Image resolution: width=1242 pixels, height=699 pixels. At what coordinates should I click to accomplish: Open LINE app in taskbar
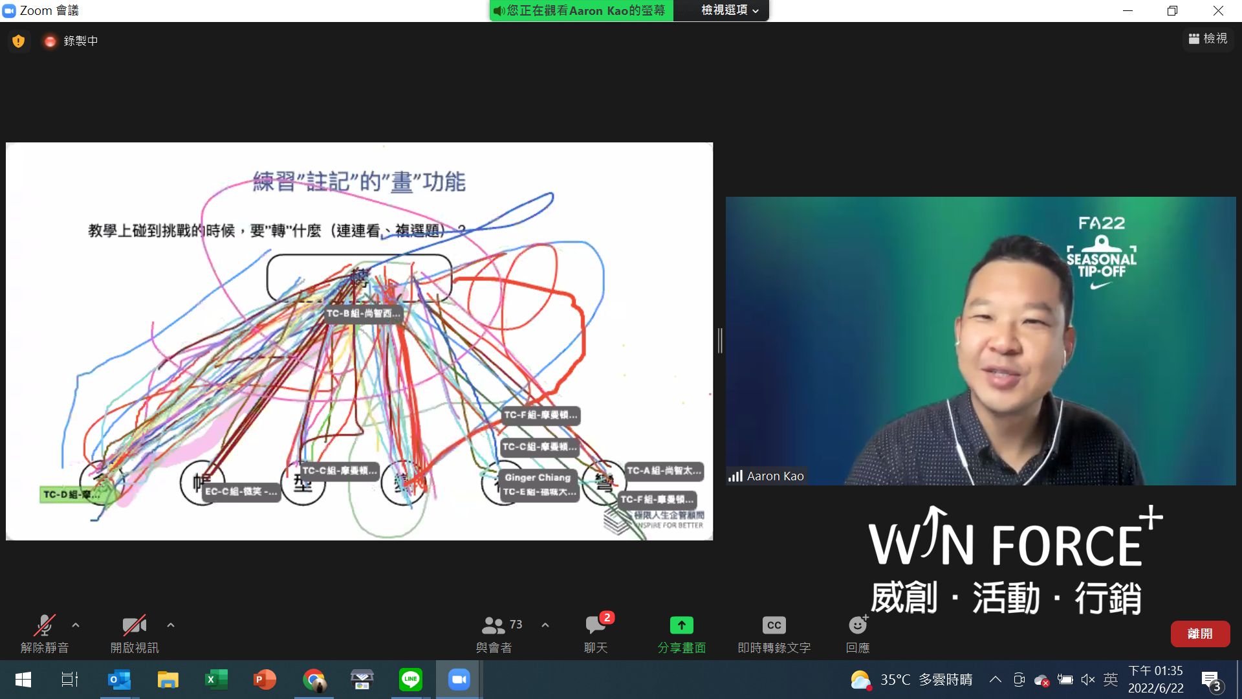click(410, 680)
